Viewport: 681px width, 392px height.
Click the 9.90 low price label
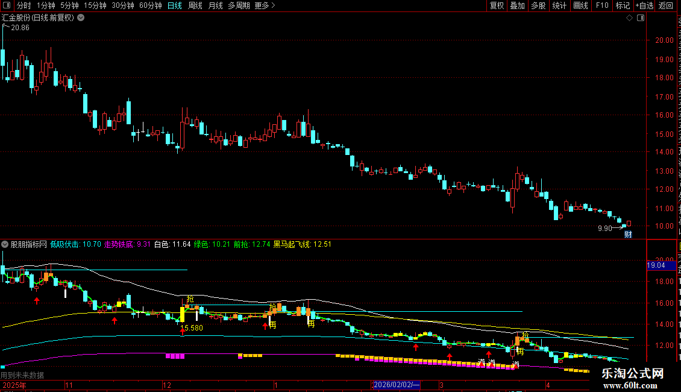(x=604, y=228)
